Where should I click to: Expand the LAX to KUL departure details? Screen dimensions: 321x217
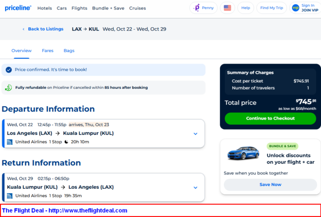(x=195, y=134)
